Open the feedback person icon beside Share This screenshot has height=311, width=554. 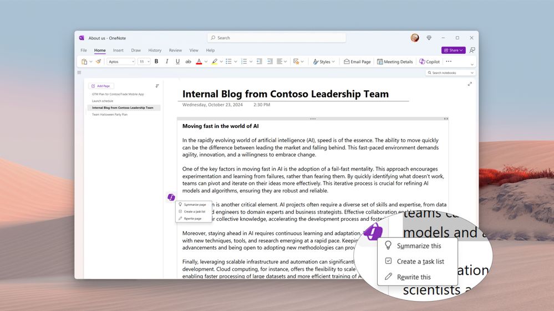(472, 50)
